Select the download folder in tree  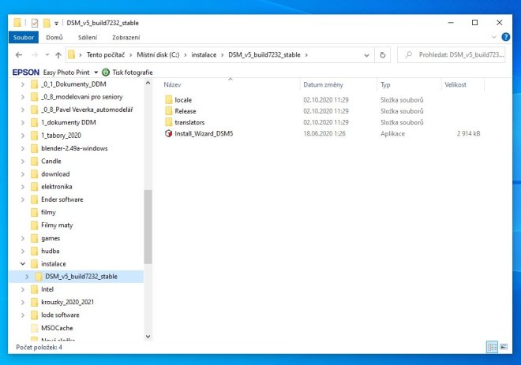pyautogui.click(x=55, y=174)
